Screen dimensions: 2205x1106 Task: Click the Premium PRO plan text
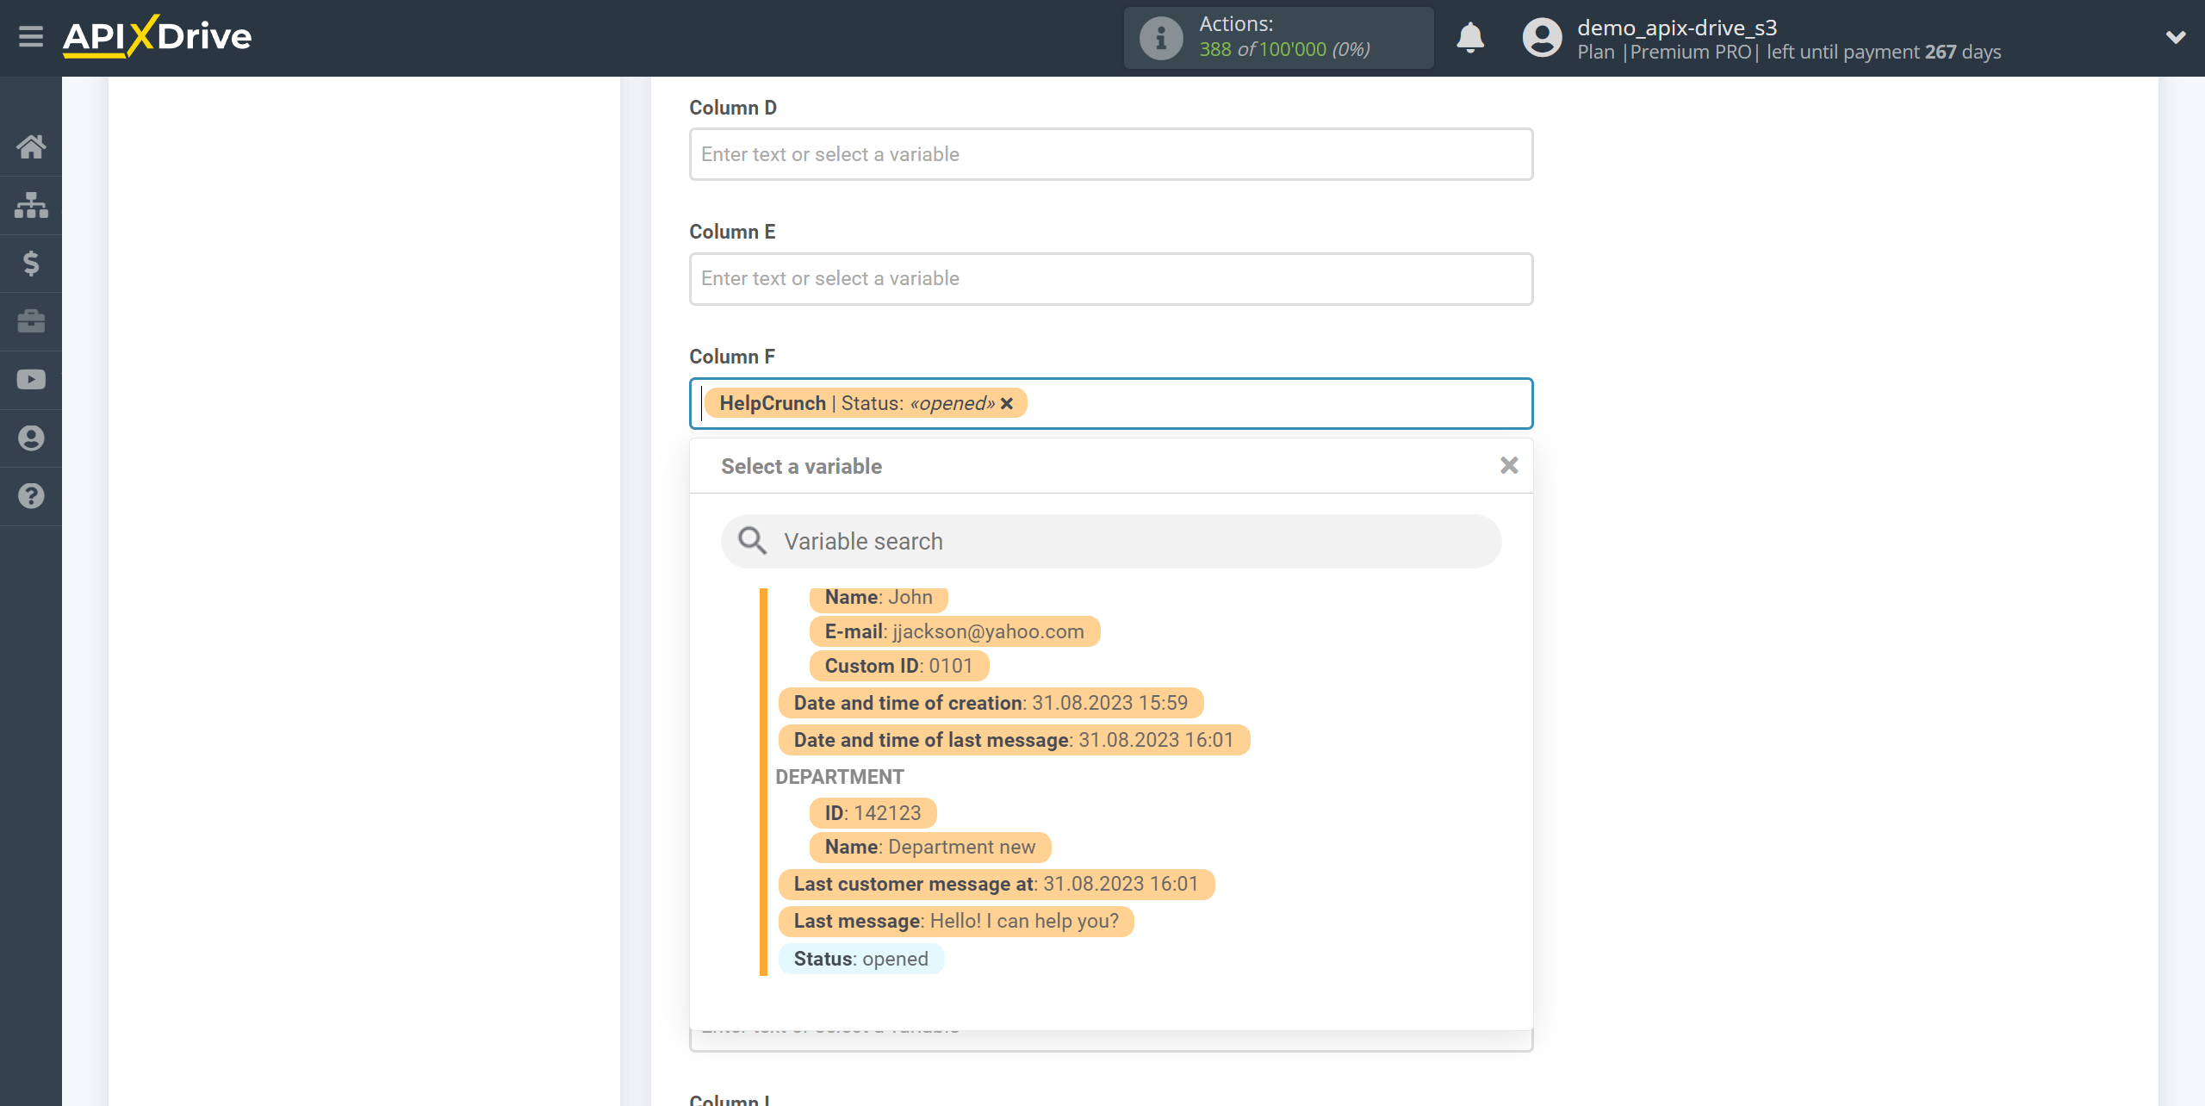(1690, 52)
